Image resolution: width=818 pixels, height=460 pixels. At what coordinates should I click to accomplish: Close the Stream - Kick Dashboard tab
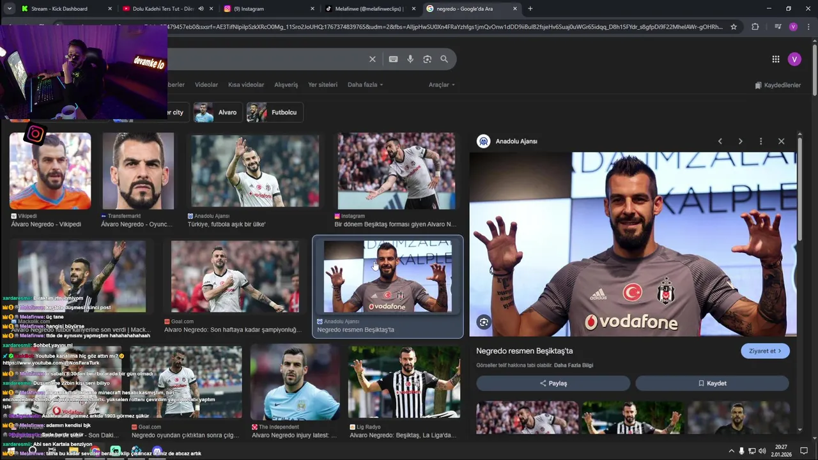pos(110,9)
